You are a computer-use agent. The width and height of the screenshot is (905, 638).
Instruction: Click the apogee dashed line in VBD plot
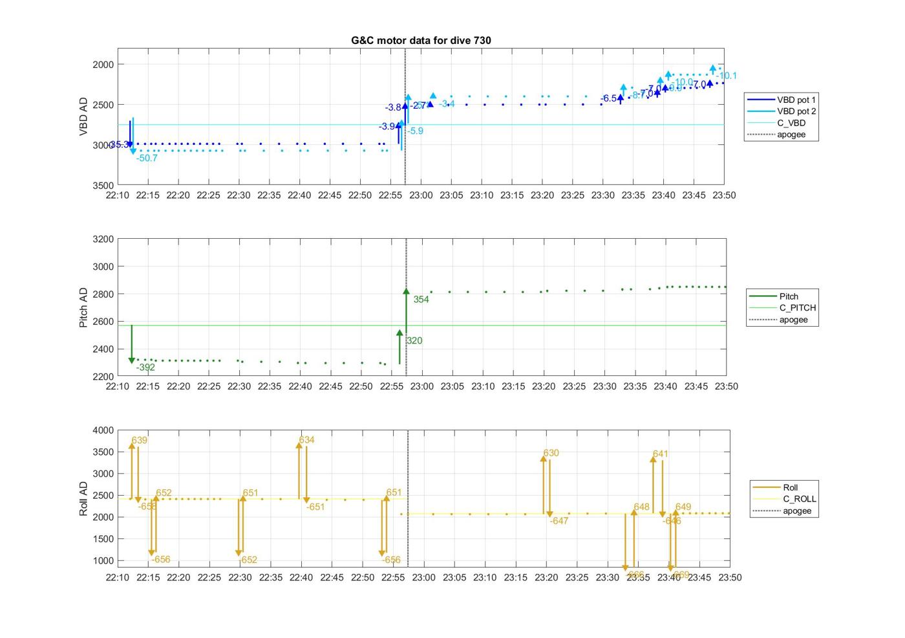[x=405, y=116]
